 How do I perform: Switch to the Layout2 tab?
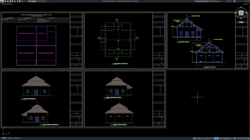(16, 138)
